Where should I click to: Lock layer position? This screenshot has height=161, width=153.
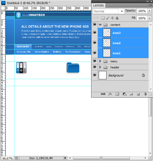(x=112, y=18)
